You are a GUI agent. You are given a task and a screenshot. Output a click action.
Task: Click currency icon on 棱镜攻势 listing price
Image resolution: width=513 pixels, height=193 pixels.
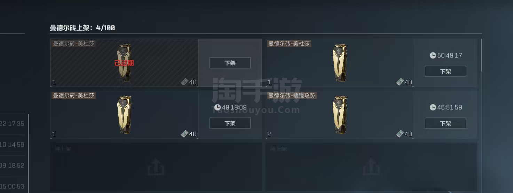[400, 134]
